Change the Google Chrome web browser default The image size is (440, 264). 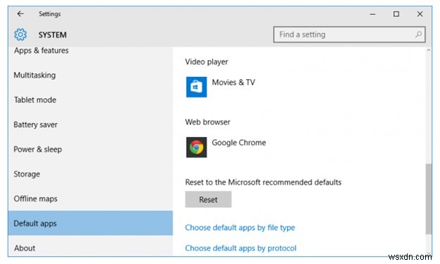click(226, 148)
